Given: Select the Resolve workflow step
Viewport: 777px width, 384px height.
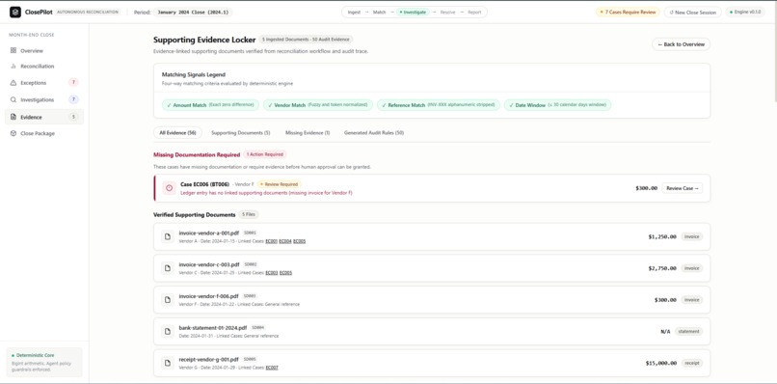Looking at the screenshot, I should coord(447,13).
